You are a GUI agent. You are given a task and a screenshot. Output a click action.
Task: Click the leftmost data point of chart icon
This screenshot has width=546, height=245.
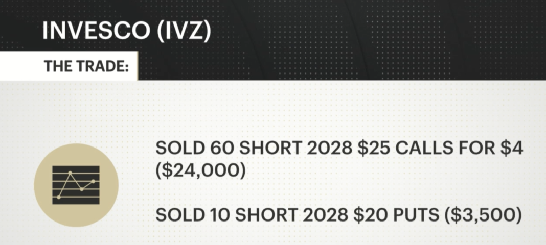point(59,197)
